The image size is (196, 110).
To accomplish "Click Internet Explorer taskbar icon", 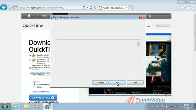I will click(16, 106).
